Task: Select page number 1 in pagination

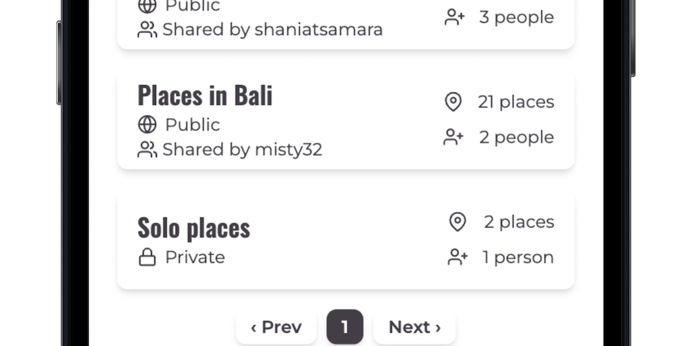Action: [345, 327]
